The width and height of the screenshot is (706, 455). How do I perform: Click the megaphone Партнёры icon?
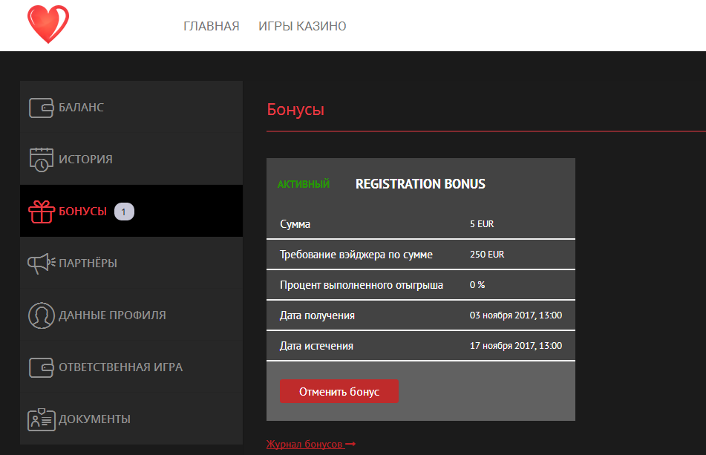tap(42, 263)
